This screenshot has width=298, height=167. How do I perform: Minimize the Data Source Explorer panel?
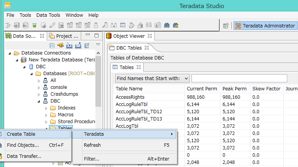pos(88,35)
